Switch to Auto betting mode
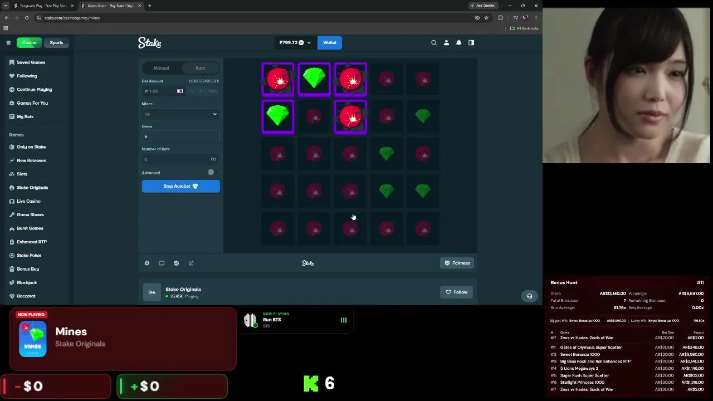 [200, 68]
